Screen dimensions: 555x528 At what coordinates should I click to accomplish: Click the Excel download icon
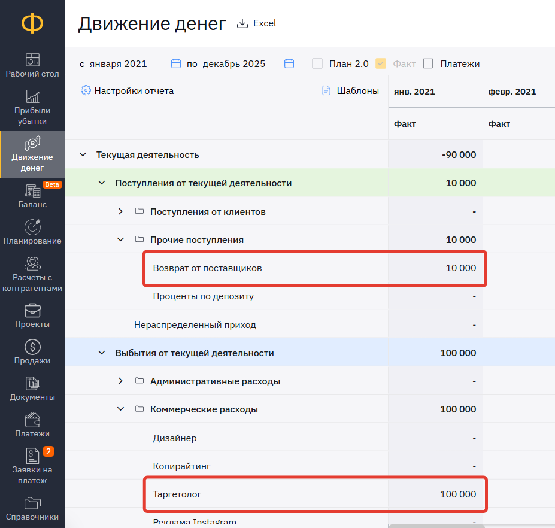242,23
